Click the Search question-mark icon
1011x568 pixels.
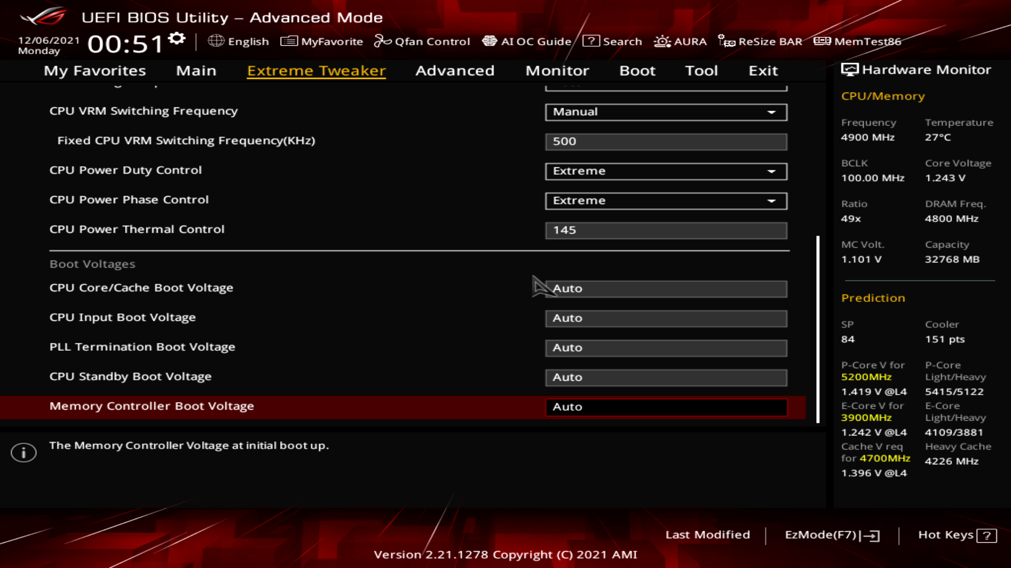(x=591, y=41)
